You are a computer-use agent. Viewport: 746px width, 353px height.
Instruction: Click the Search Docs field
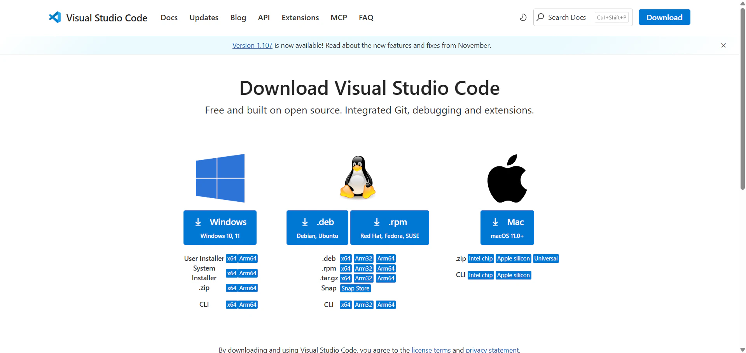[x=583, y=17]
